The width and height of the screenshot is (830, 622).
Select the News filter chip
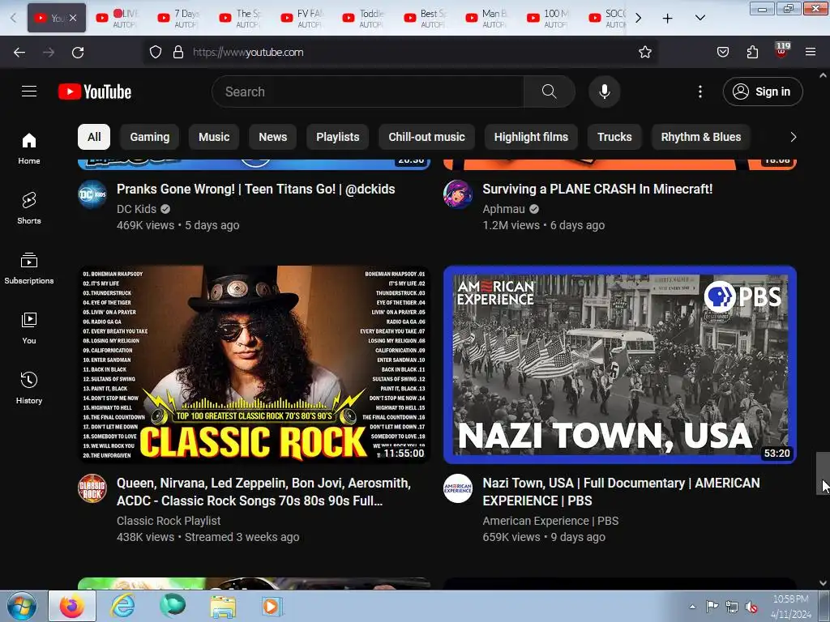[272, 137]
